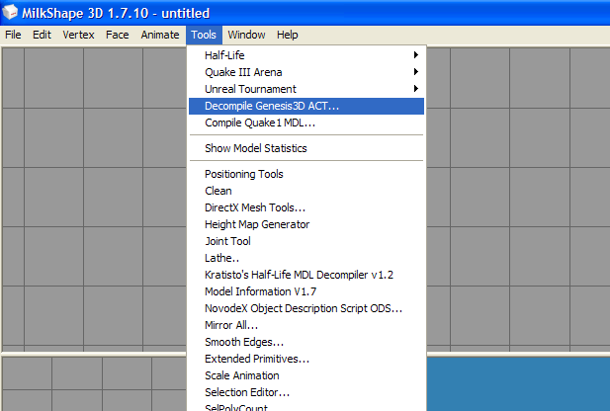Close the open Tools menu
610x411 pixels.
tap(204, 35)
